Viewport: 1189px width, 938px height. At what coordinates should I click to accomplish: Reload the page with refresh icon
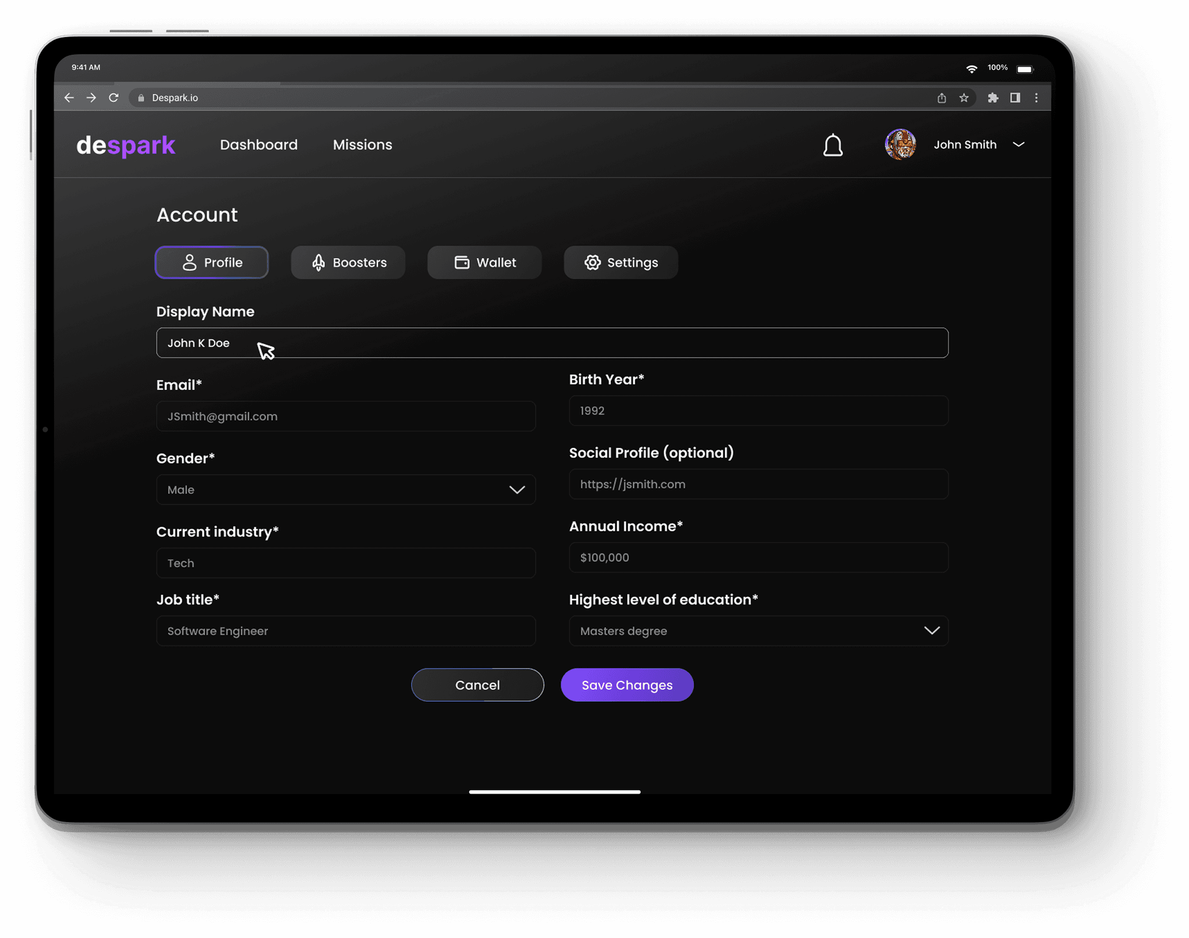114,98
